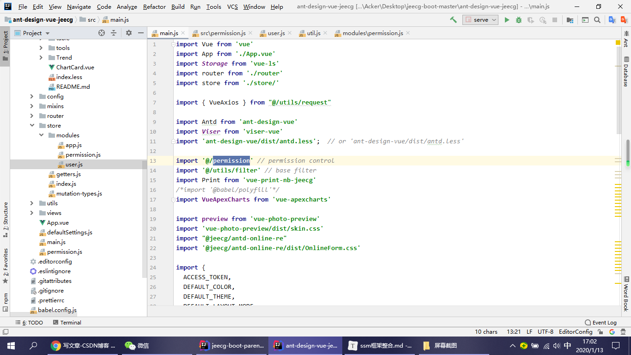Close the user.js editor tab
Screen dimensions: 631x355
point(290,33)
